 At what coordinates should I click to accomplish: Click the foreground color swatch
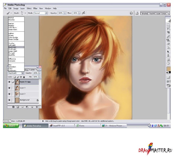point(168,69)
